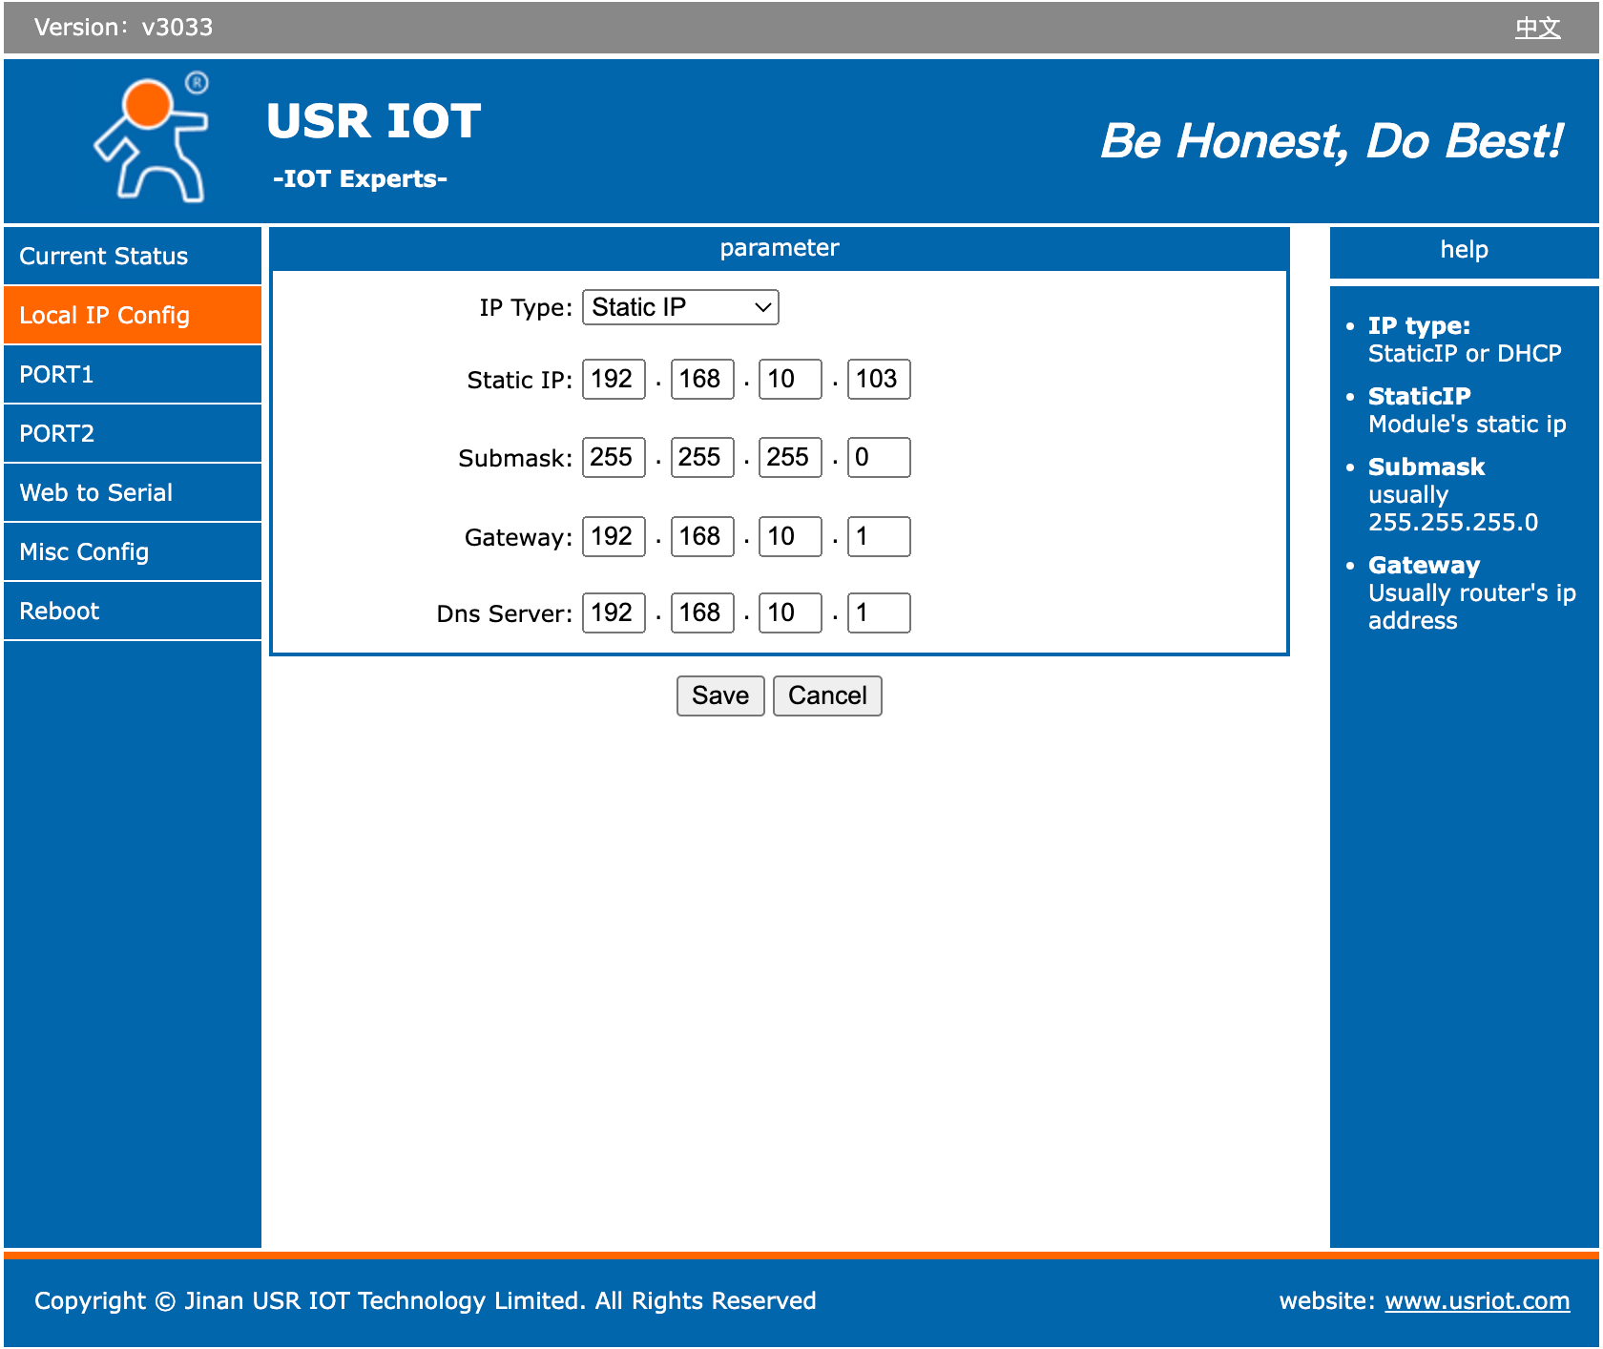The height and width of the screenshot is (1349, 1603).
Task: Click the last Submask octet field
Action: click(x=878, y=457)
